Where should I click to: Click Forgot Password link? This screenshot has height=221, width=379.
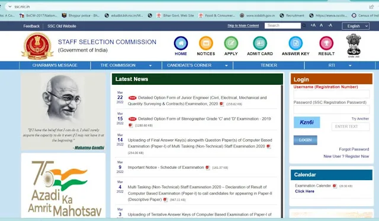coord(354,149)
